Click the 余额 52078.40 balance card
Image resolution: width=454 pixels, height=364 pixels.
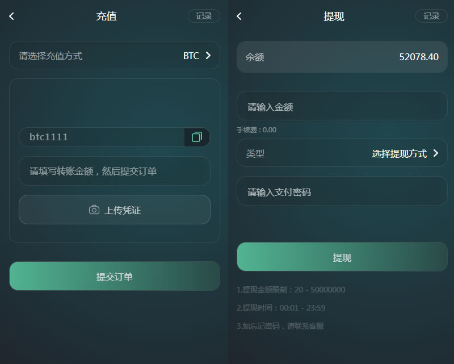pos(342,57)
